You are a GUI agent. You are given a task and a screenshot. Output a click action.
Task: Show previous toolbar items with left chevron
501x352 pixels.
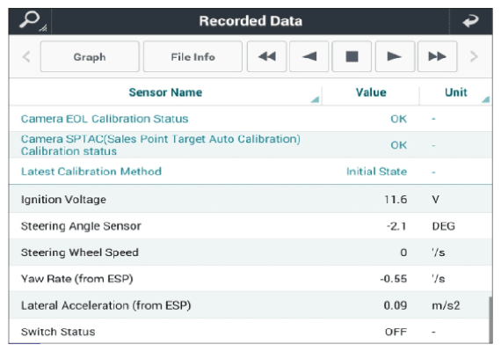click(26, 57)
